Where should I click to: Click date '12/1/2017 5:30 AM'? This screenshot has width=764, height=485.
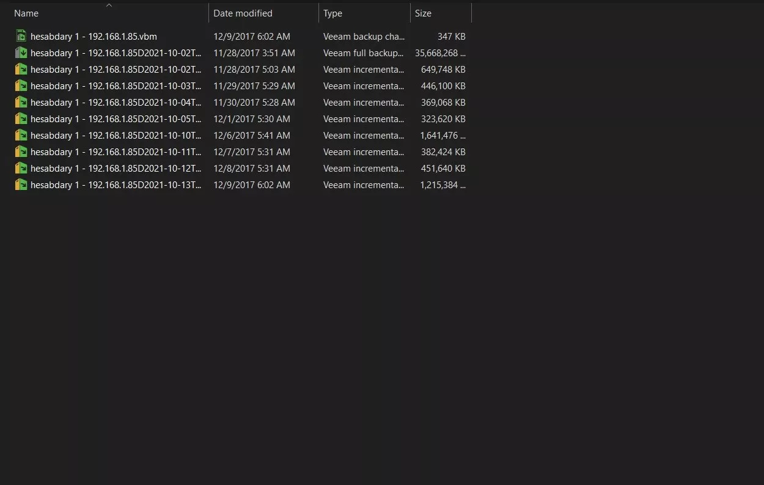tap(252, 119)
